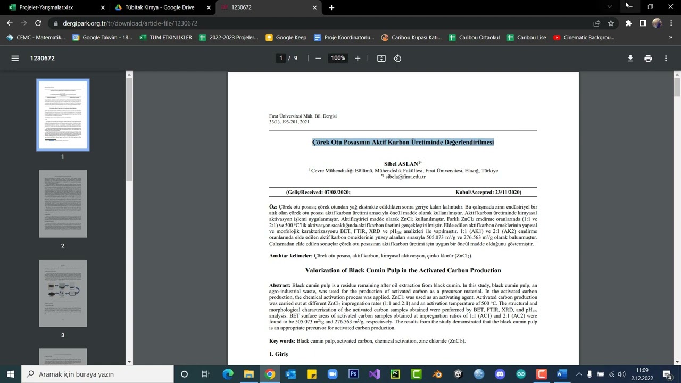Open Proje Koordinatörlü bookmark

(x=344, y=38)
